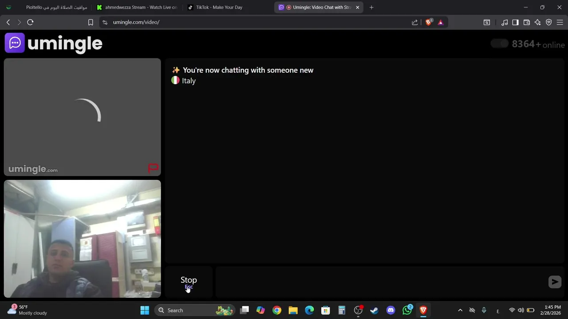568x319 pixels.
Task: Open quick settings via Wi-Fi volume battery cluster
Action: click(521, 310)
